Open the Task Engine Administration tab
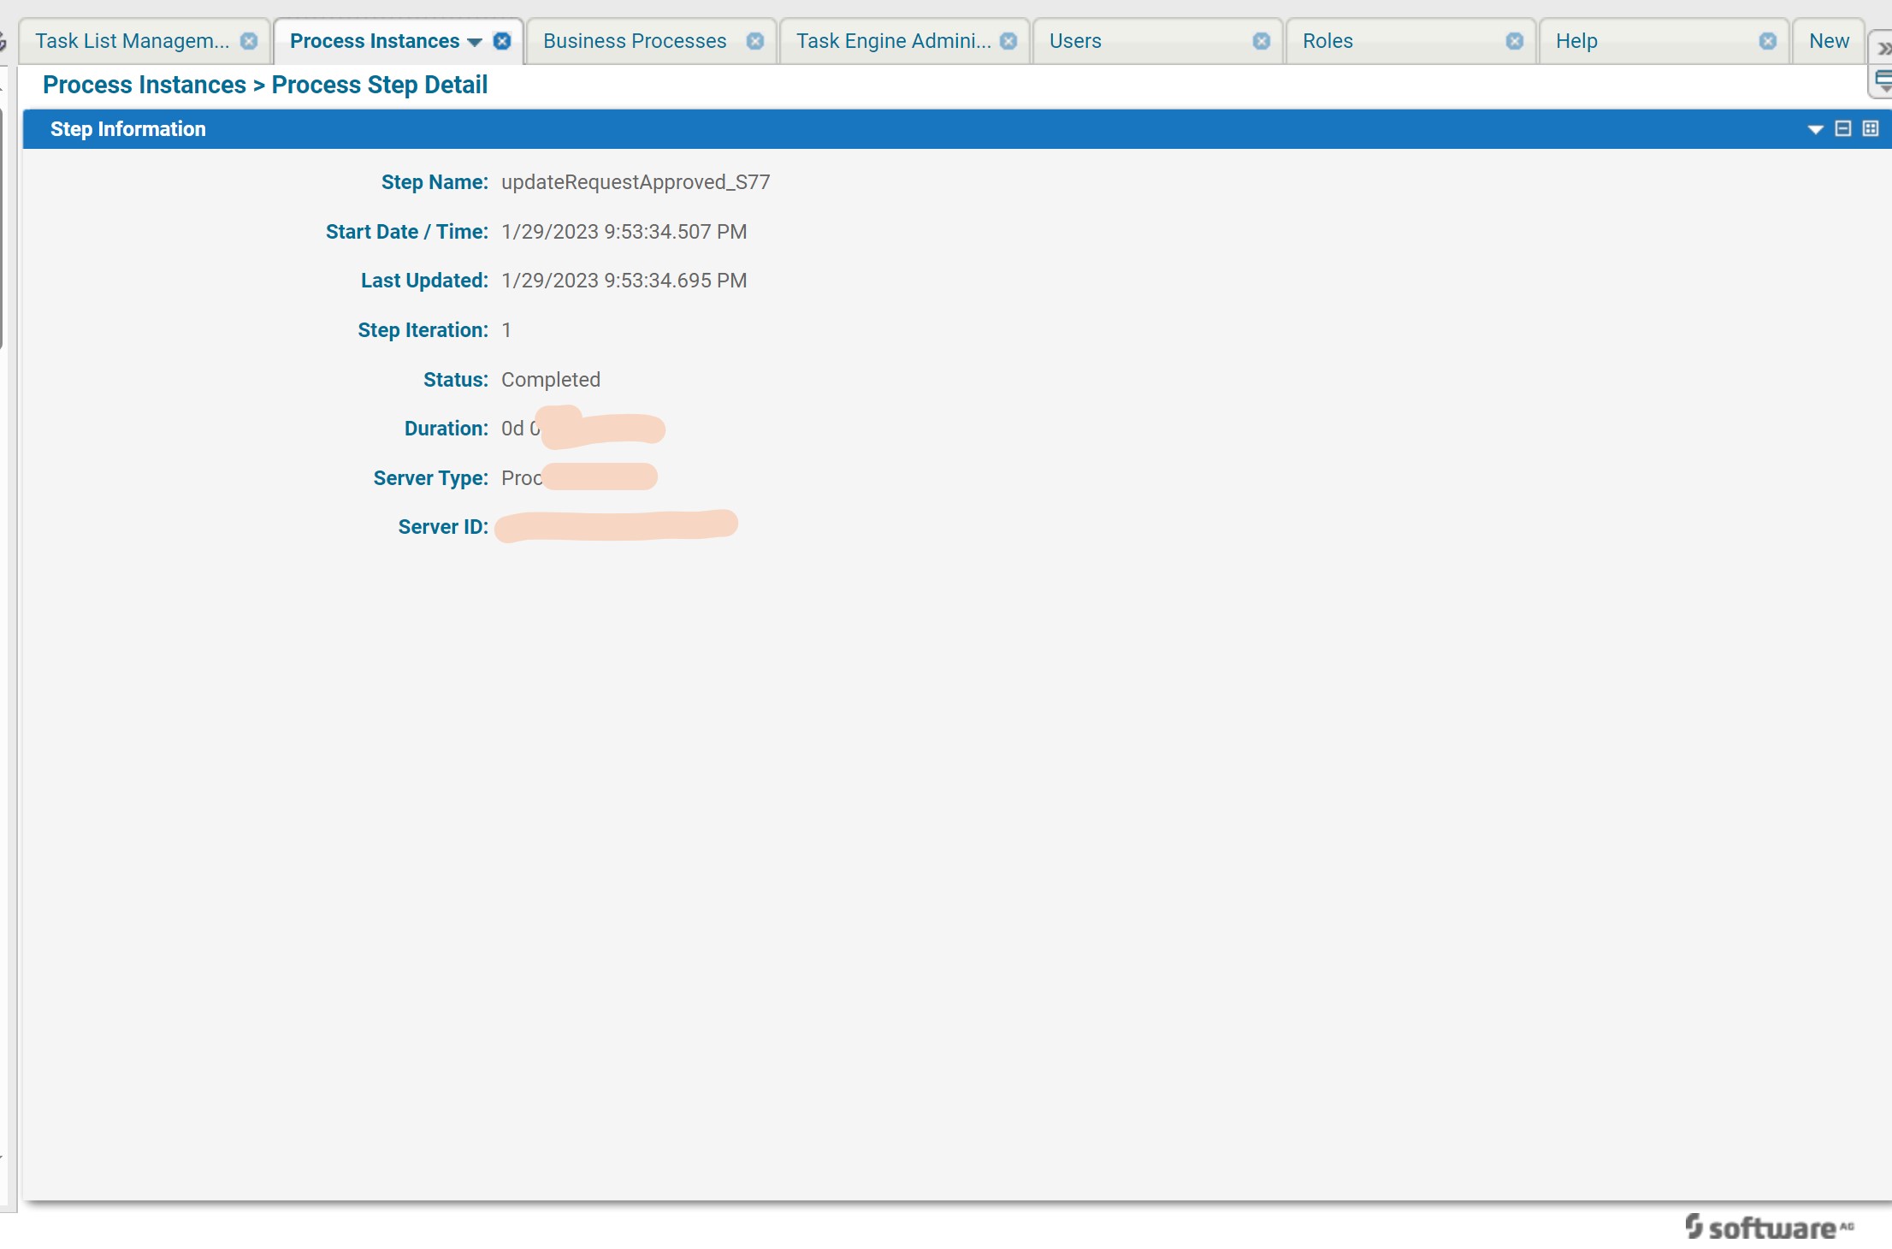Image resolution: width=1892 pixels, height=1249 pixels. [x=894, y=41]
